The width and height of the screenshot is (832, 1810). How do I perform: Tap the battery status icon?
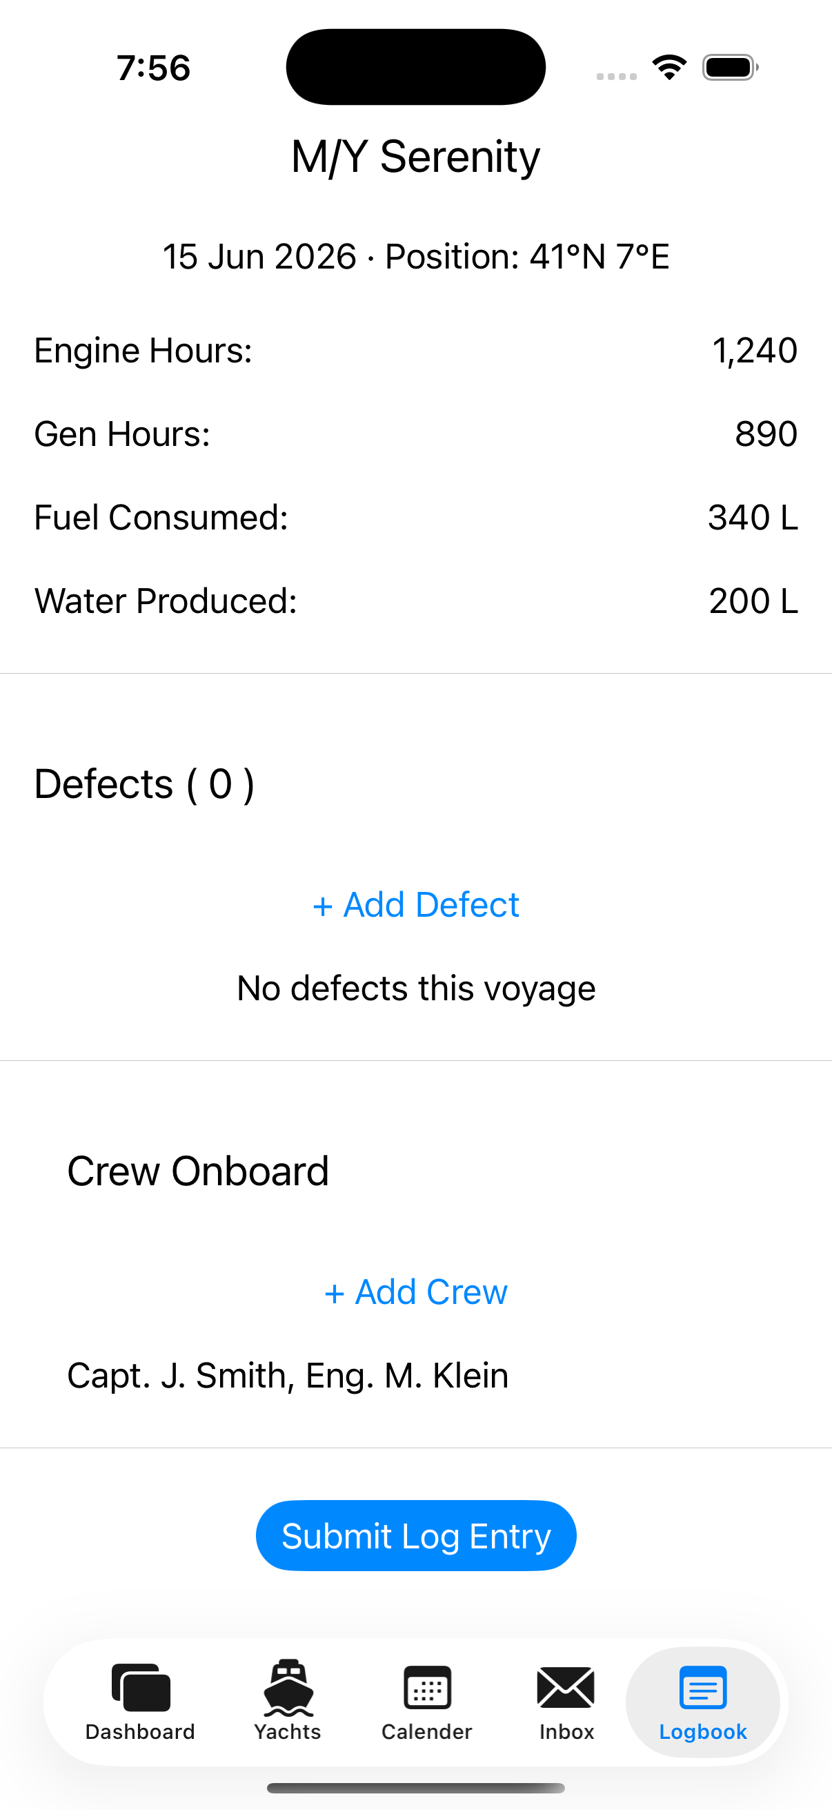coord(730,68)
